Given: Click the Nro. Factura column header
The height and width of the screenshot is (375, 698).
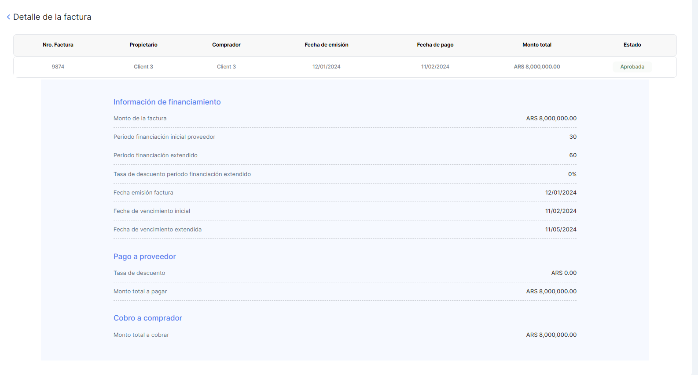Looking at the screenshot, I should [58, 45].
